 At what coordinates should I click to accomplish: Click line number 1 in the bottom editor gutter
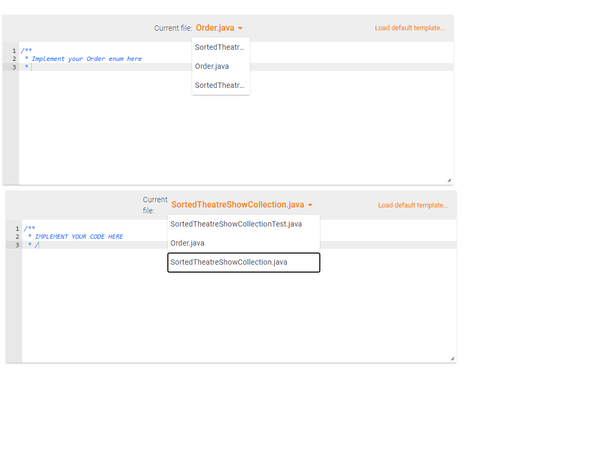click(x=17, y=228)
